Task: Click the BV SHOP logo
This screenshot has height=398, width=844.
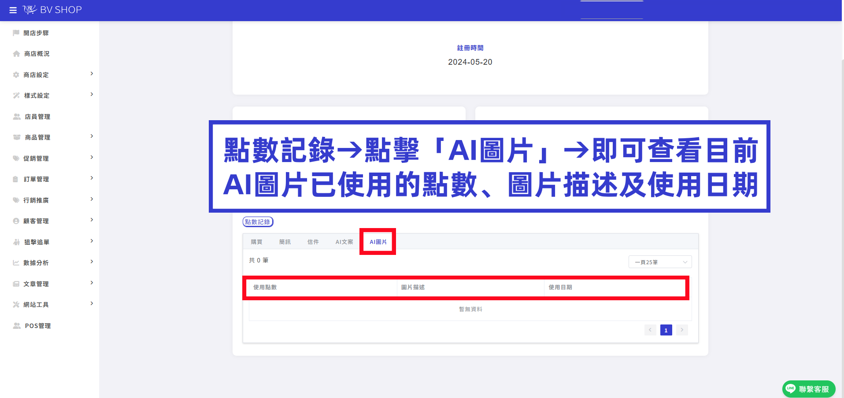Action: tap(52, 10)
